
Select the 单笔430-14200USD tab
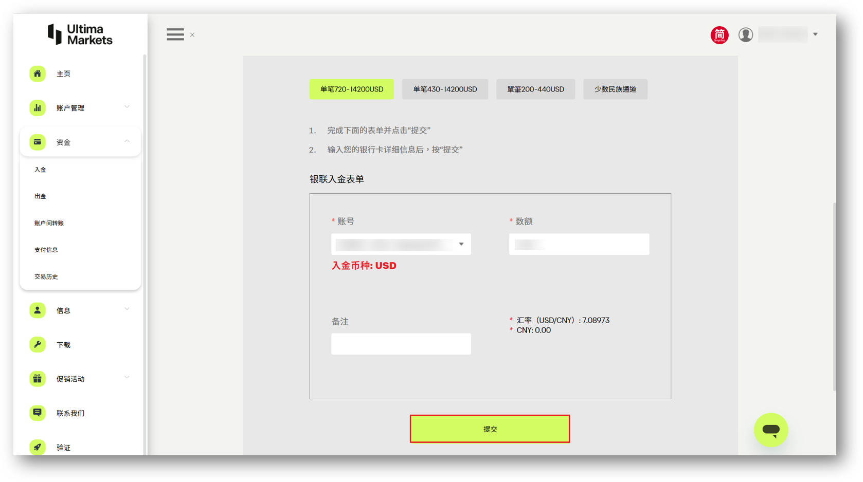445,89
